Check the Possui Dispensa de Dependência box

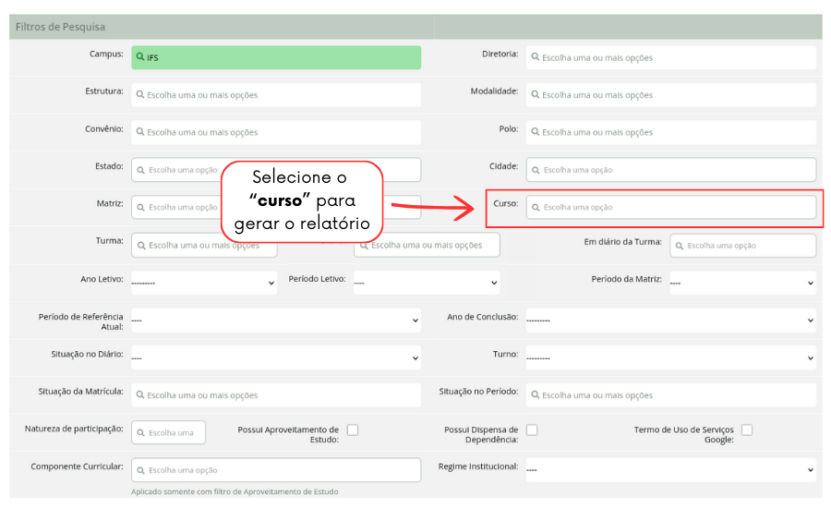click(532, 430)
